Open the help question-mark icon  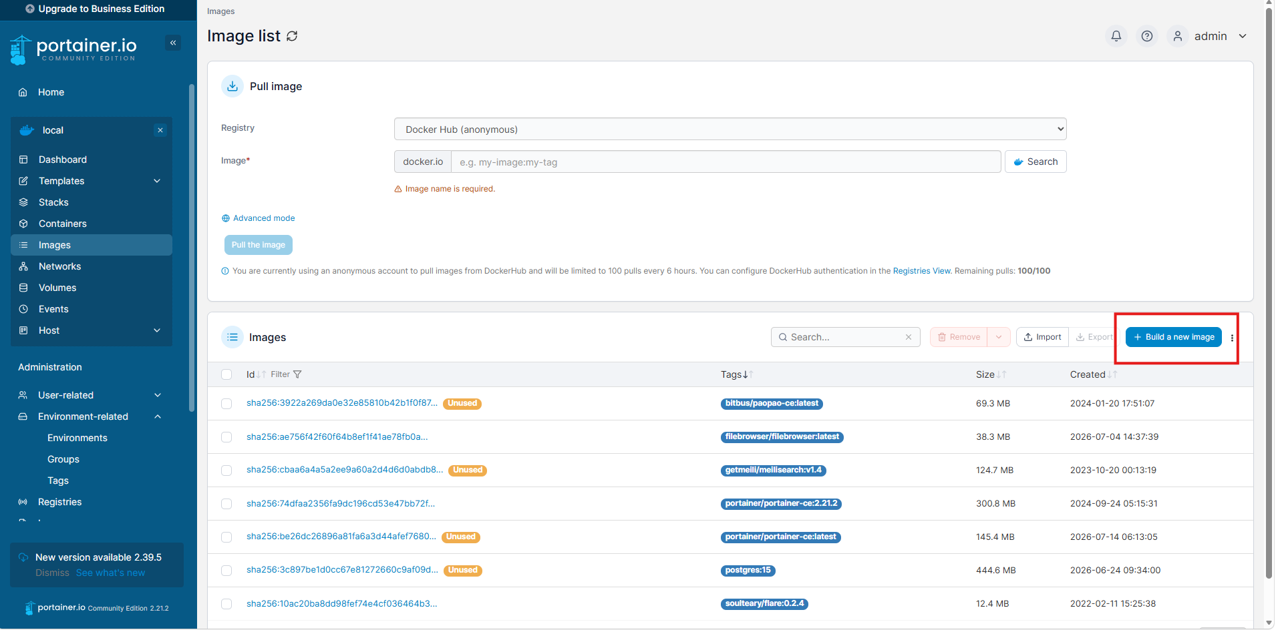(x=1147, y=36)
